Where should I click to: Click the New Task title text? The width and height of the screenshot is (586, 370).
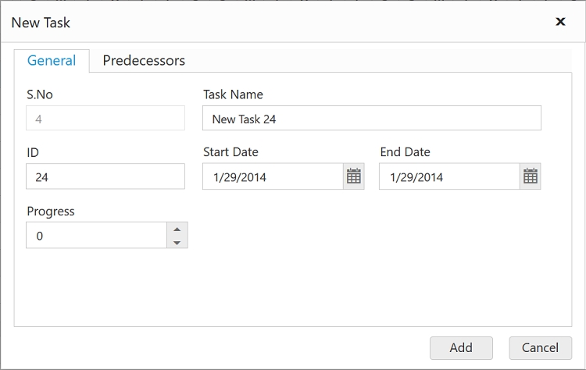[41, 23]
